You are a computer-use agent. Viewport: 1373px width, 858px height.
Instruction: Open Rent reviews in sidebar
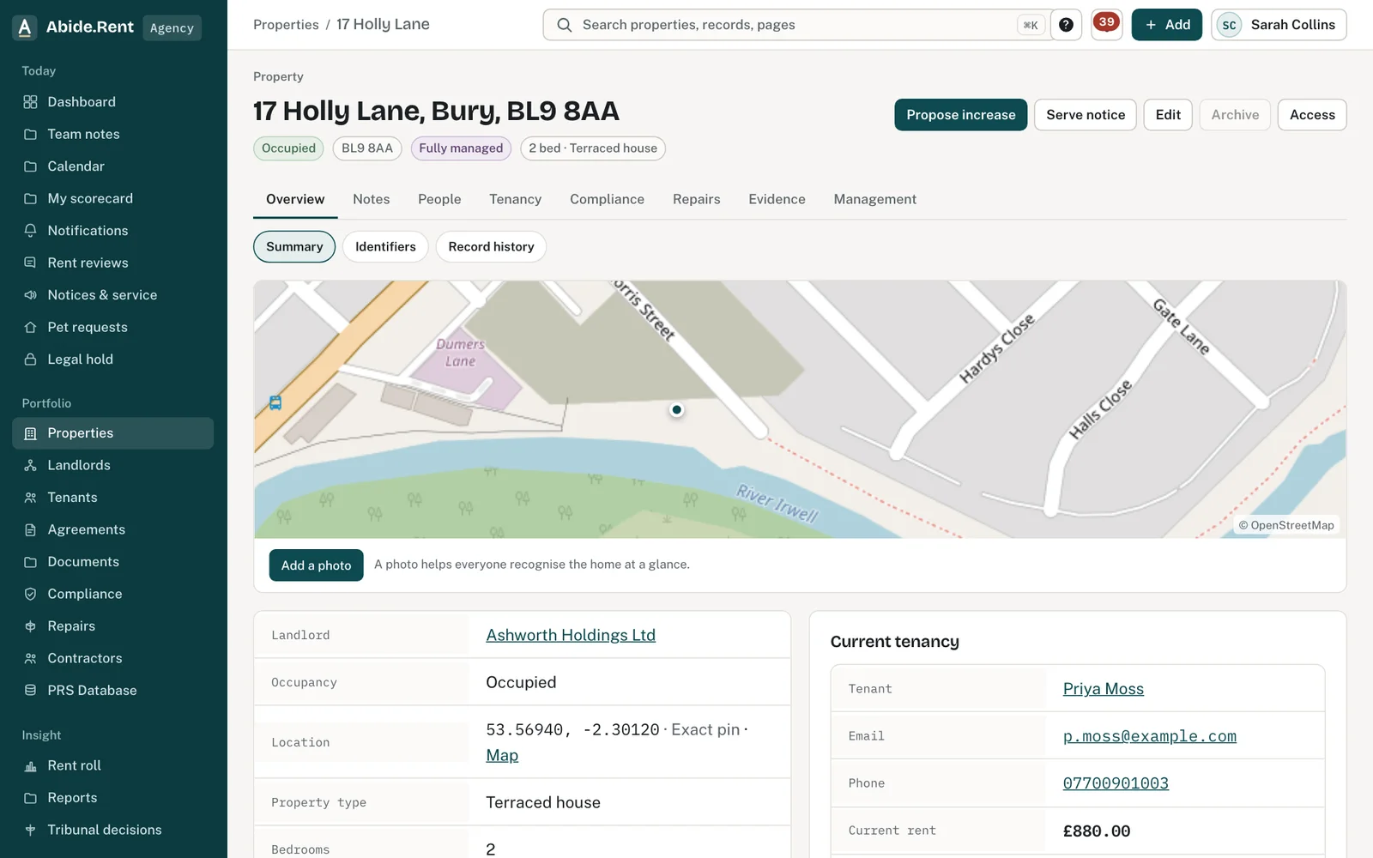tap(113, 263)
